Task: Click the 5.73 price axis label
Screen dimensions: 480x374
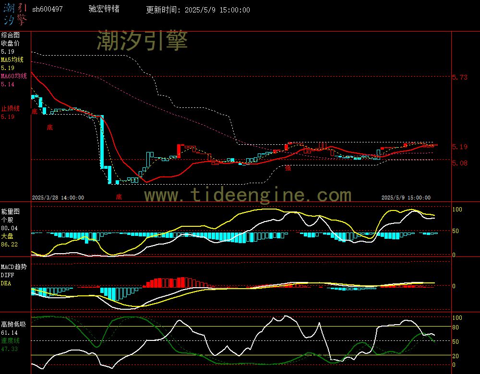Action: click(x=460, y=77)
